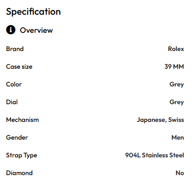Viewport: 192px width, 182px height.
Task: Click the Case size label
Action: point(19,67)
